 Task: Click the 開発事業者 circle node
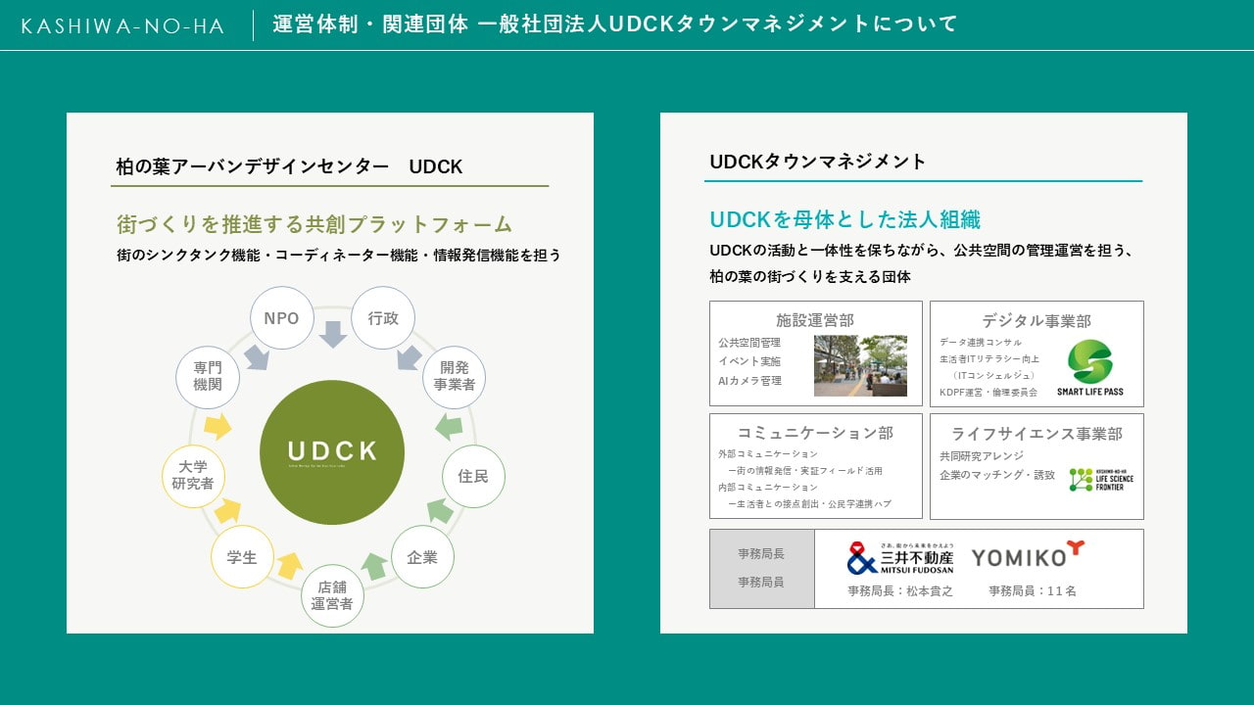[x=455, y=376]
